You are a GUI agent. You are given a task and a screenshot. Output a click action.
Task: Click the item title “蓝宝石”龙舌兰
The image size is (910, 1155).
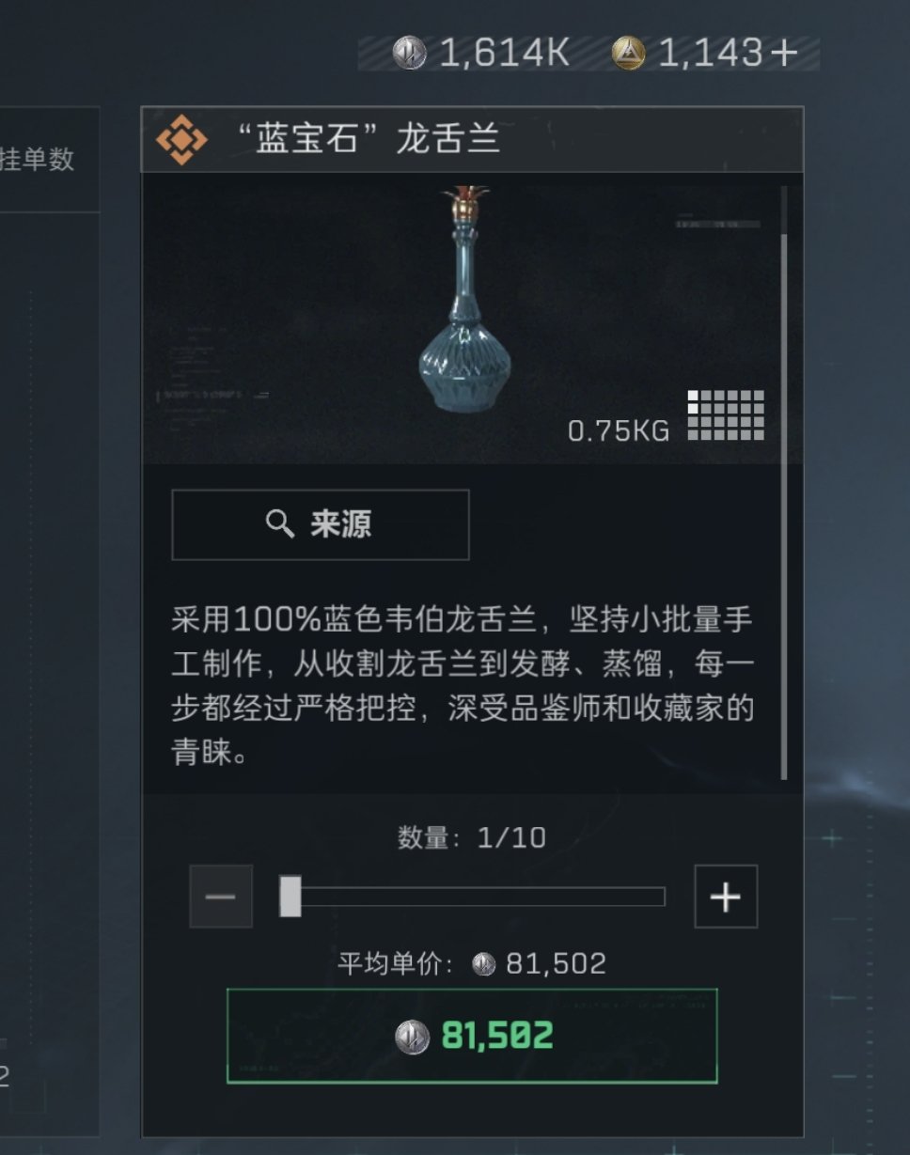pyautogui.click(x=369, y=140)
